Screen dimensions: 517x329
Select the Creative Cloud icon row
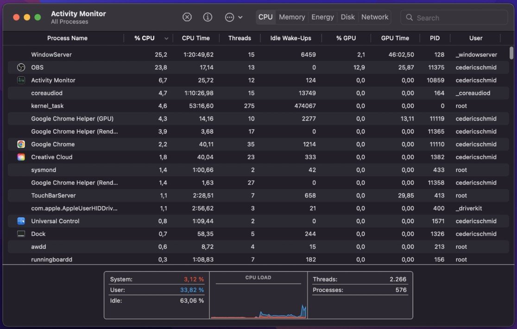[21, 157]
